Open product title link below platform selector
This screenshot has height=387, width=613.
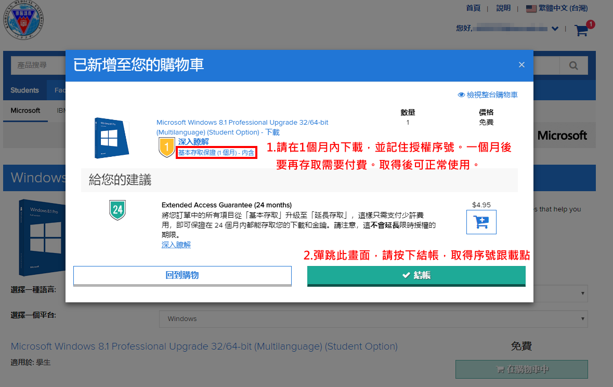204,346
